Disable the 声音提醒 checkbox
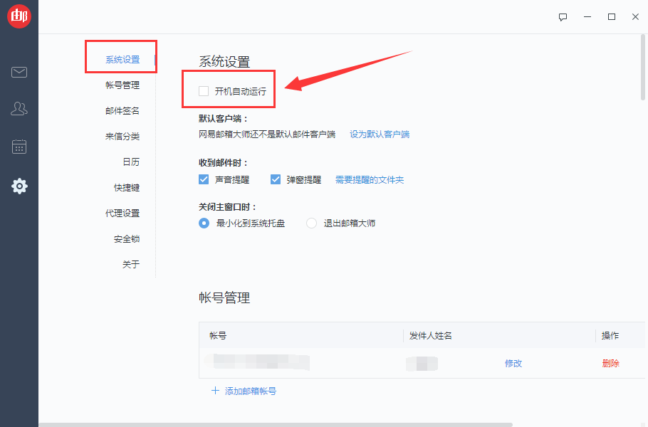Viewport: 648px width, 427px height. click(x=204, y=179)
